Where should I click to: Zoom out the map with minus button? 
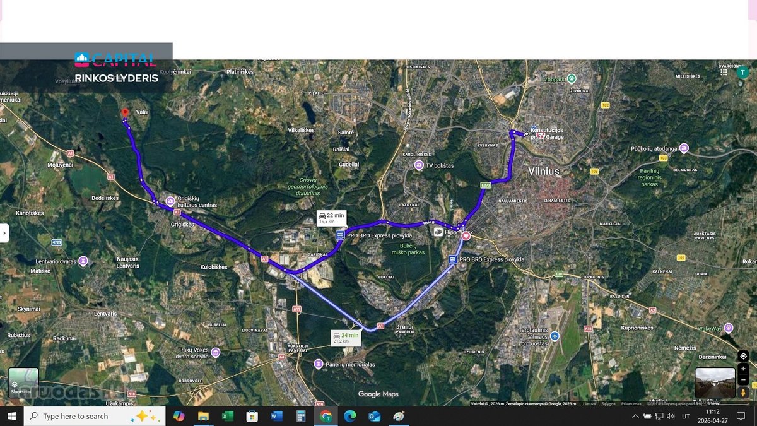tap(743, 379)
